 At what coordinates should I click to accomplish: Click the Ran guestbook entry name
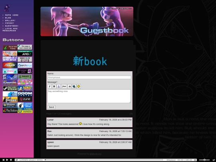click(50, 131)
